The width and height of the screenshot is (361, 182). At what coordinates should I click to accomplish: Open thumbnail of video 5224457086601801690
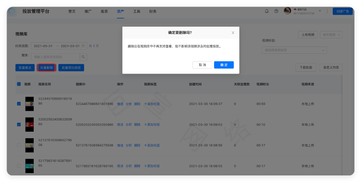point(29,104)
